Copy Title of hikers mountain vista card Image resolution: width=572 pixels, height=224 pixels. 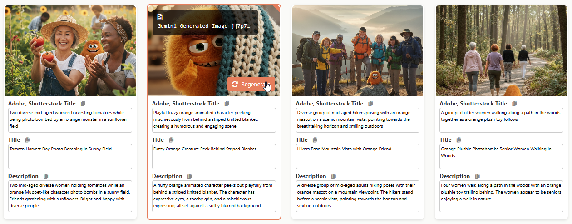pyautogui.click(x=315, y=140)
